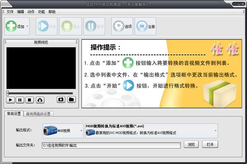Click the Start (开始) conversion button
This screenshot has height=164, width=247.
pos(47,26)
